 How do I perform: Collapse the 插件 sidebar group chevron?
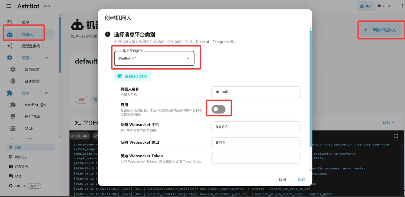click(x=47, y=93)
